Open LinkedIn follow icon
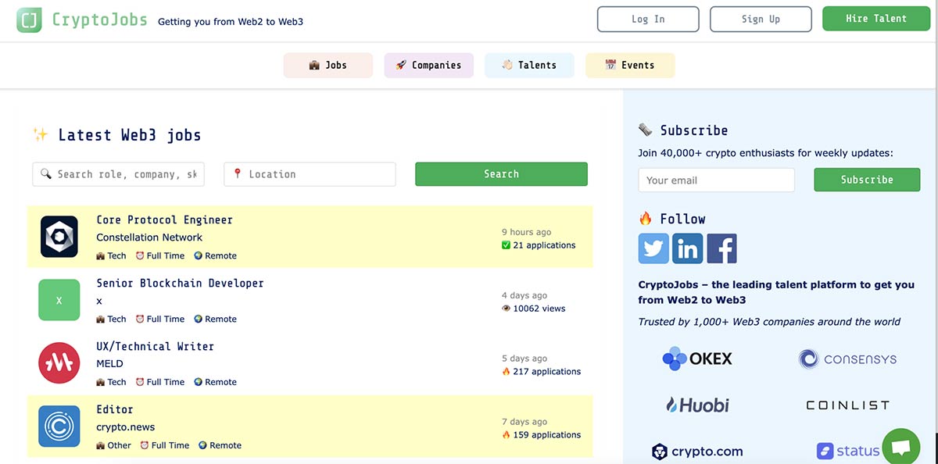Viewport: 938px width, 464px height. tap(688, 248)
